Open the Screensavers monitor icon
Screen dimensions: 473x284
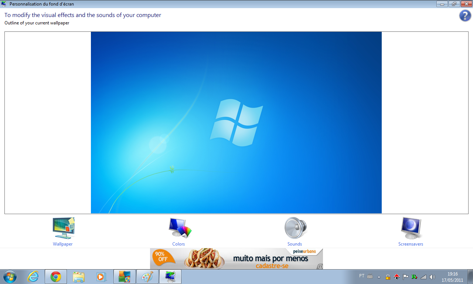pyautogui.click(x=411, y=228)
